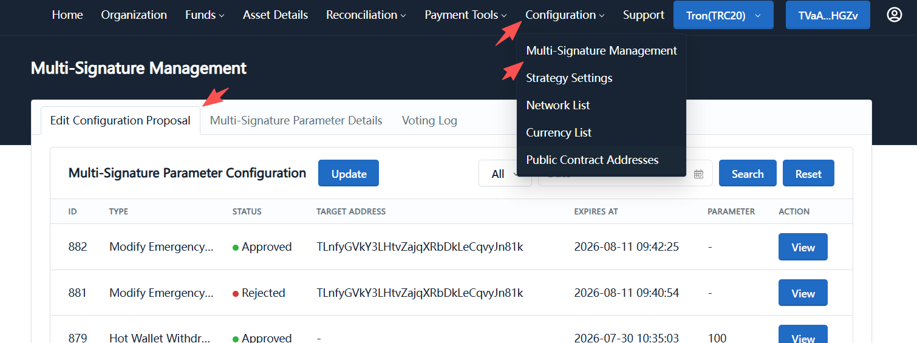Image resolution: width=917 pixels, height=343 pixels.
Task: Click the ID 879 cell
Action: click(78, 338)
